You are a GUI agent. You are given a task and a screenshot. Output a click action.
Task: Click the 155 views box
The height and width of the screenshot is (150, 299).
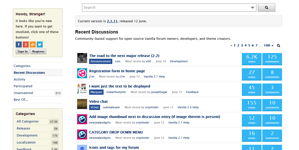click(x=252, y=105)
